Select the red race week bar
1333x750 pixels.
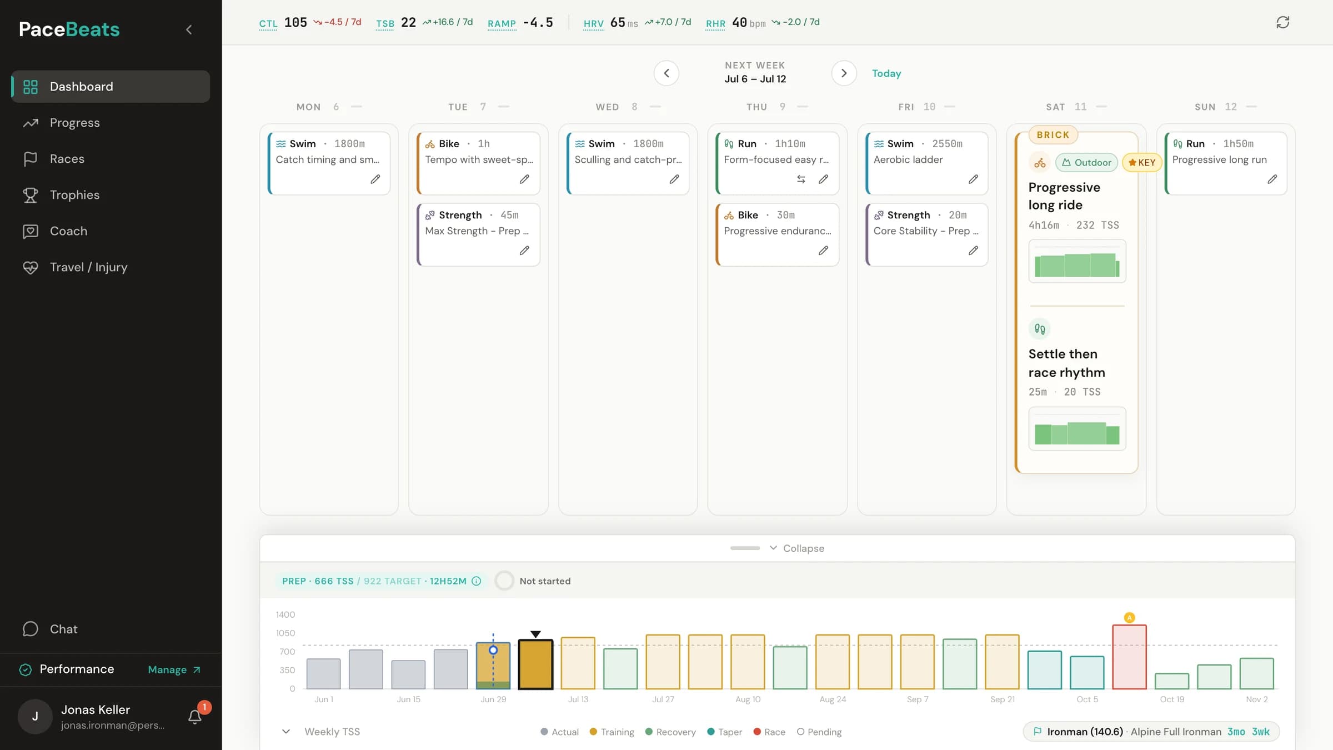[x=1129, y=657]
